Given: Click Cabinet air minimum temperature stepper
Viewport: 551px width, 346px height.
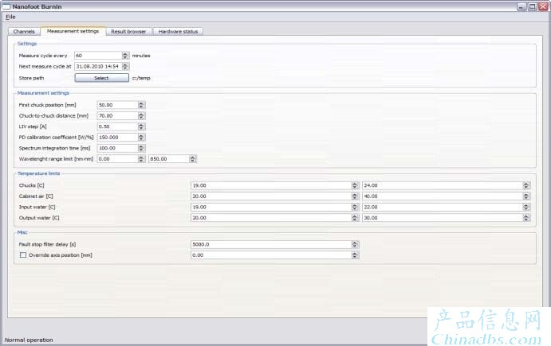Looking at the screenshot, I should (355, 196).
